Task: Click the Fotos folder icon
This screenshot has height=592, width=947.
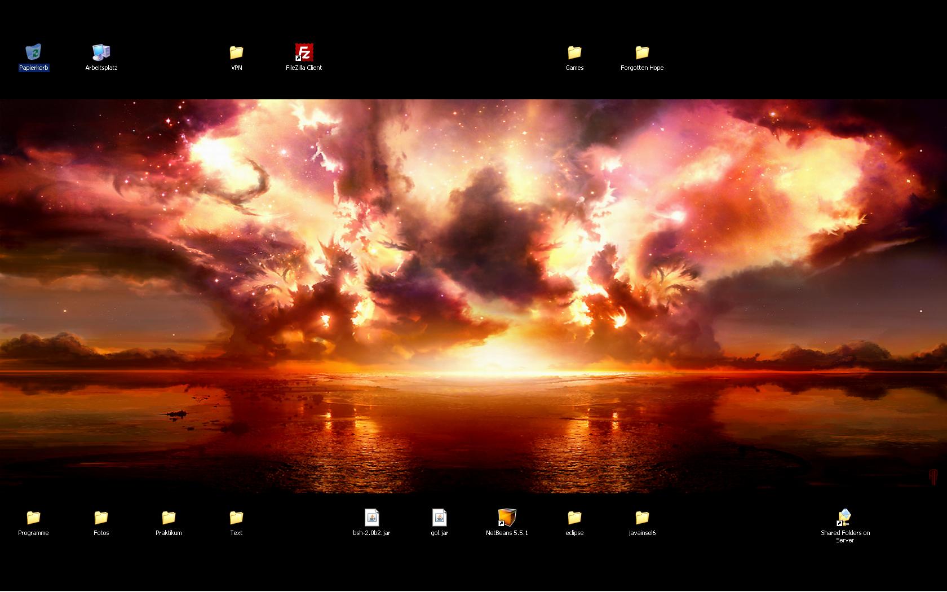Action: [101, 518]
